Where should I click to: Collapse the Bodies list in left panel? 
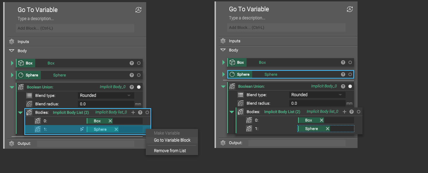(20, 112)
